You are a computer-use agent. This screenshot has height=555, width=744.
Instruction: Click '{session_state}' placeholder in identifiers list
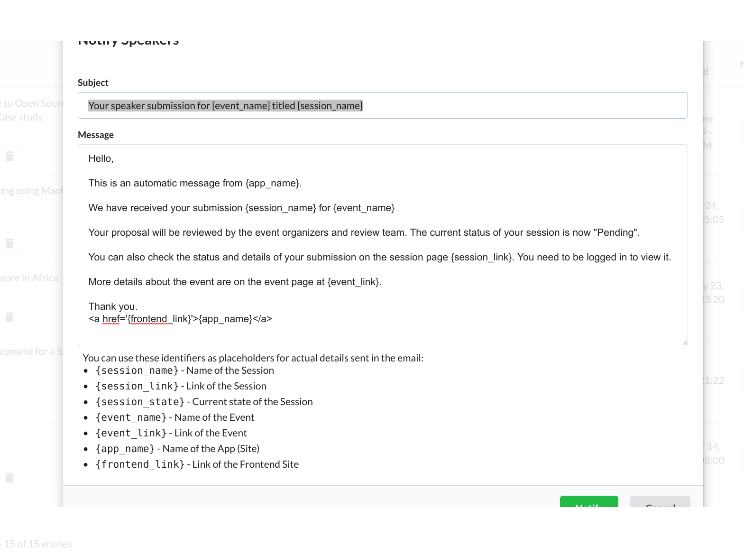click(140, 402)
